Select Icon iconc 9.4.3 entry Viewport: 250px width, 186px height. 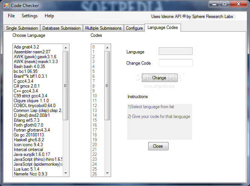38,145
